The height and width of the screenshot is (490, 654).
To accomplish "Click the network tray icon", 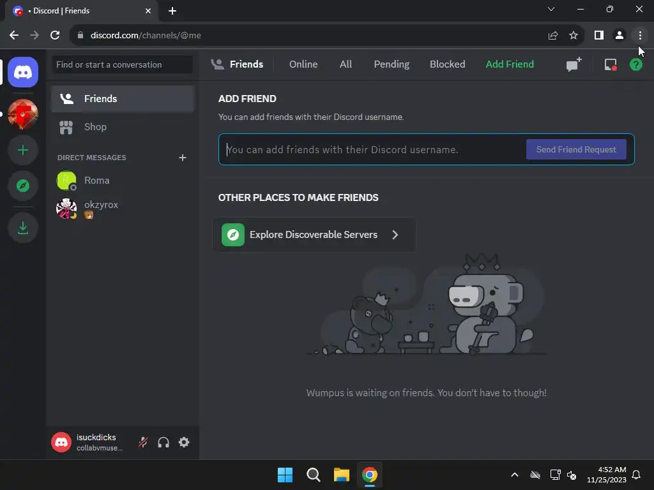I will point(556,475).
